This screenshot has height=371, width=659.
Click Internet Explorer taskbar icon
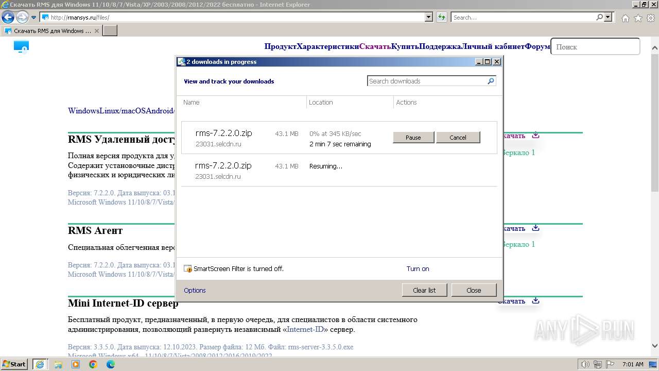click(40, 364)
